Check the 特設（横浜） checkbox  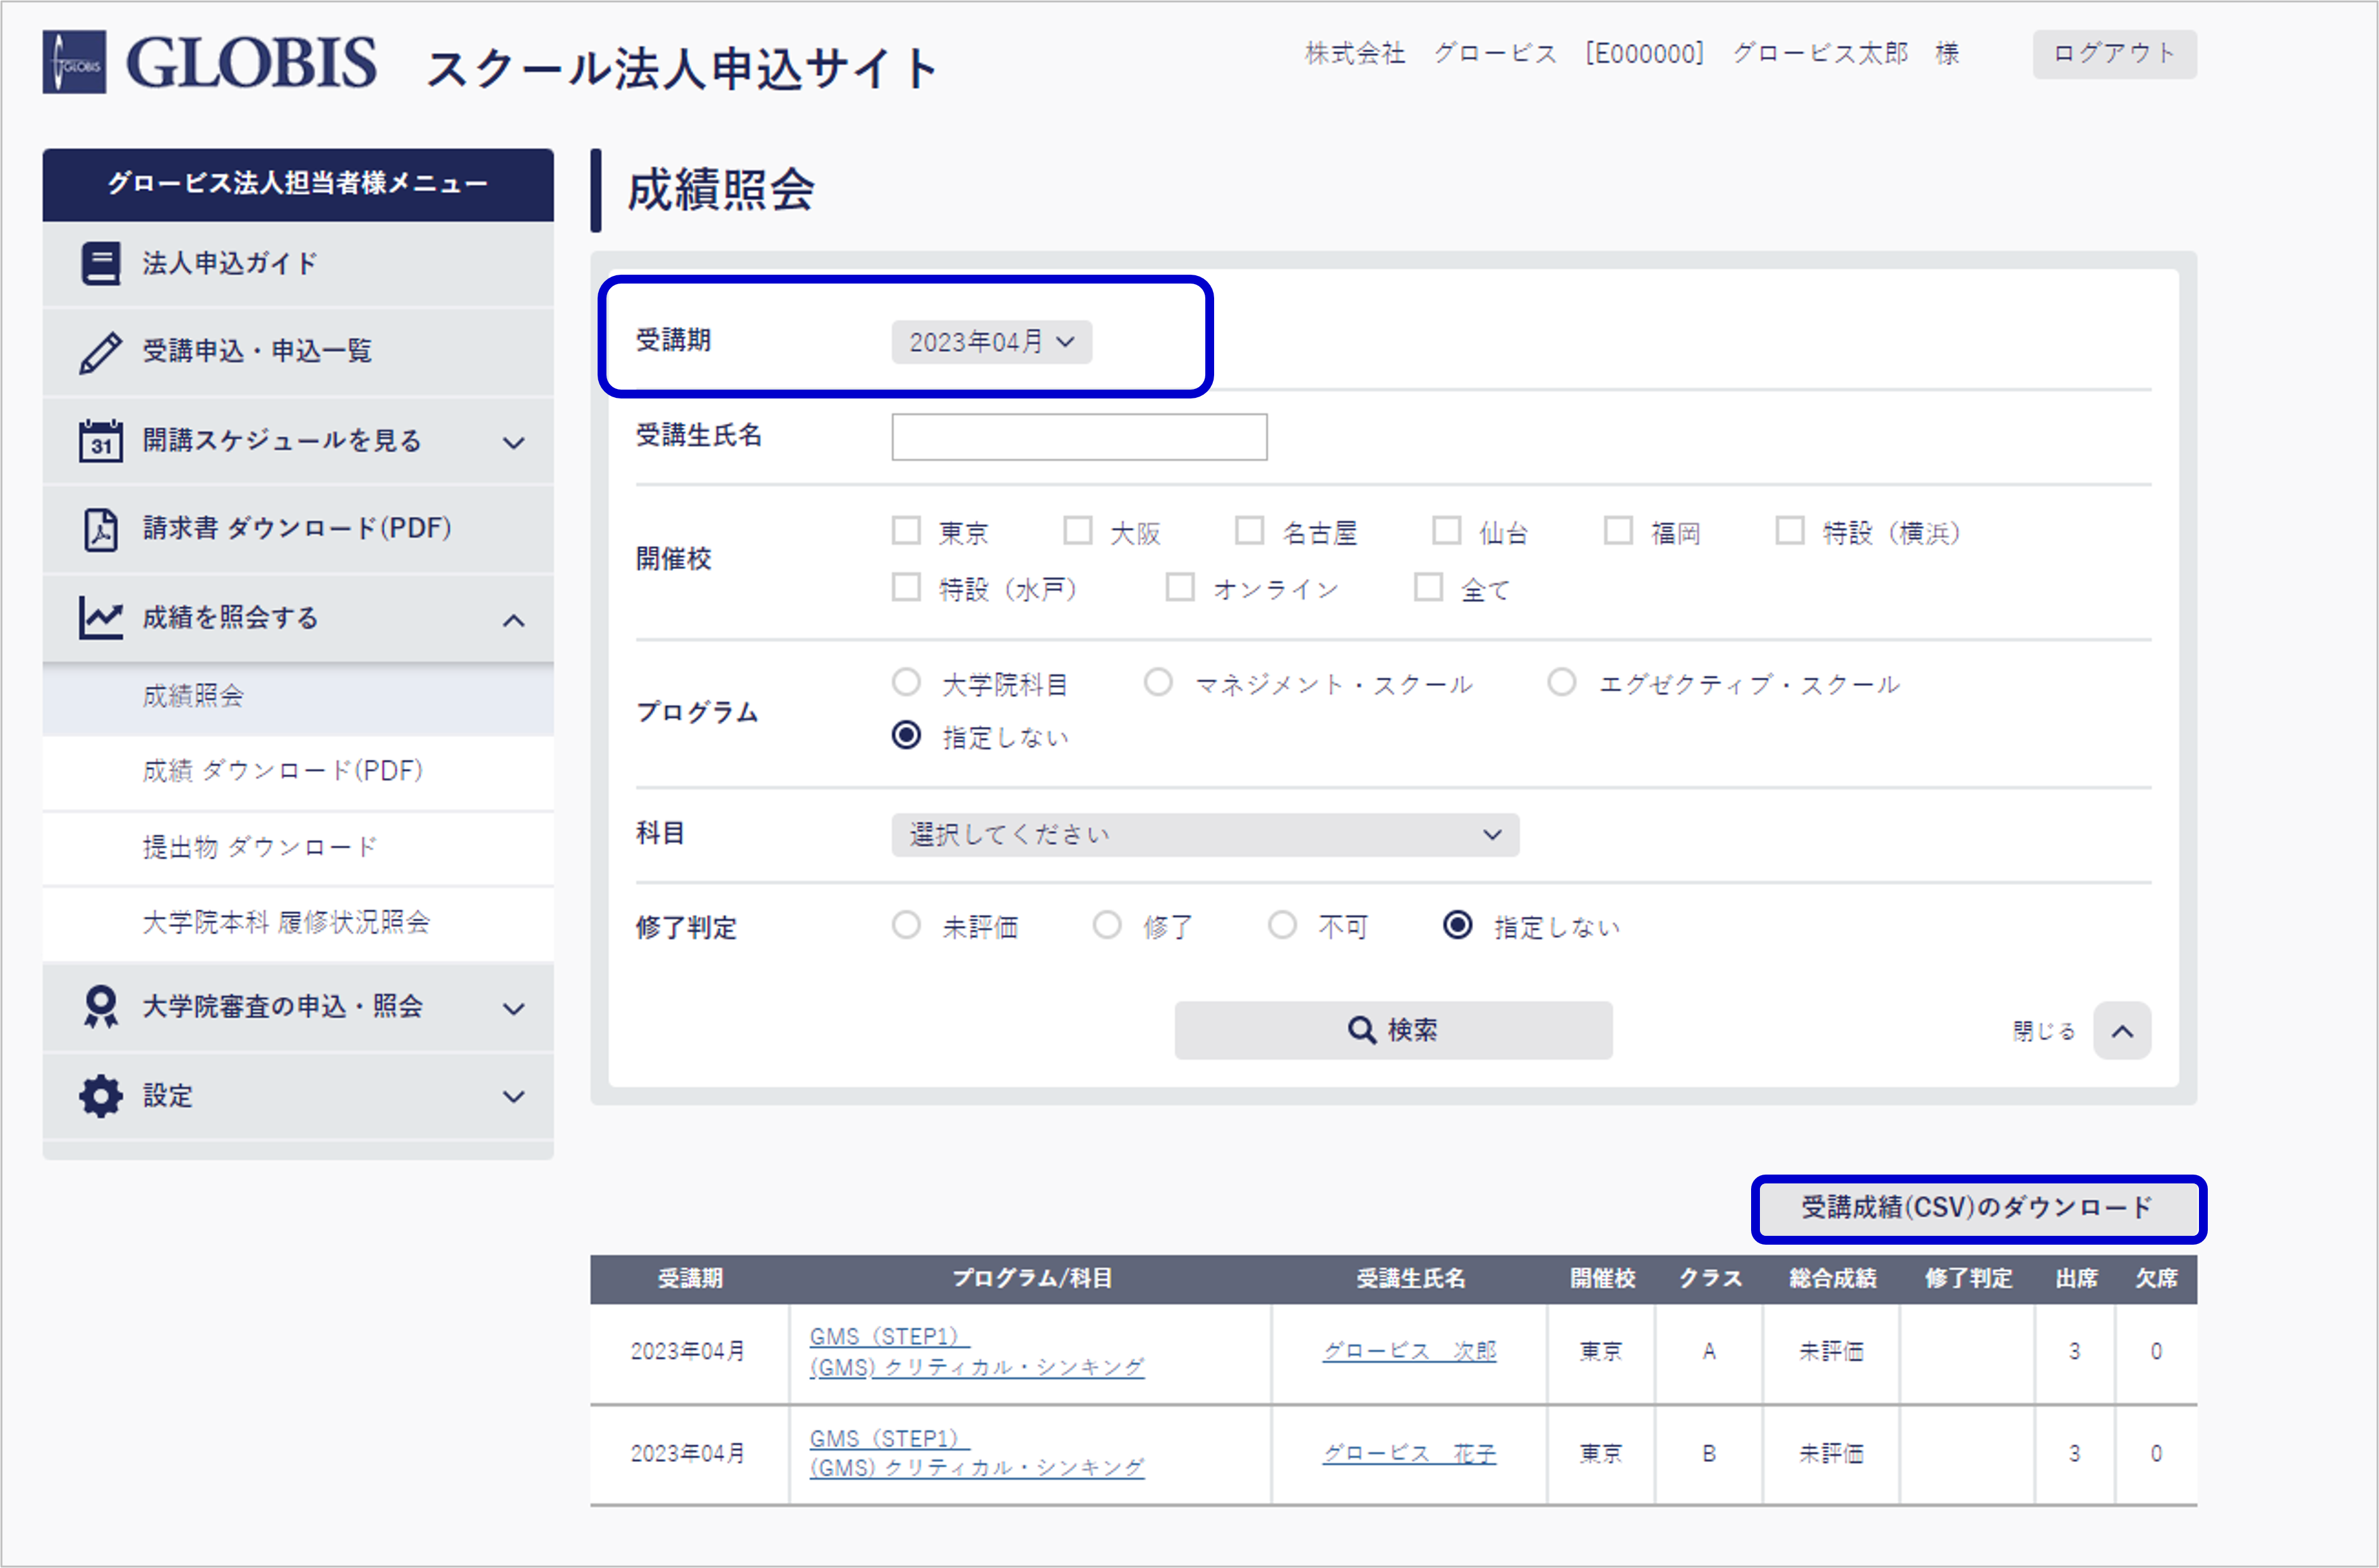click(1789, 530)
